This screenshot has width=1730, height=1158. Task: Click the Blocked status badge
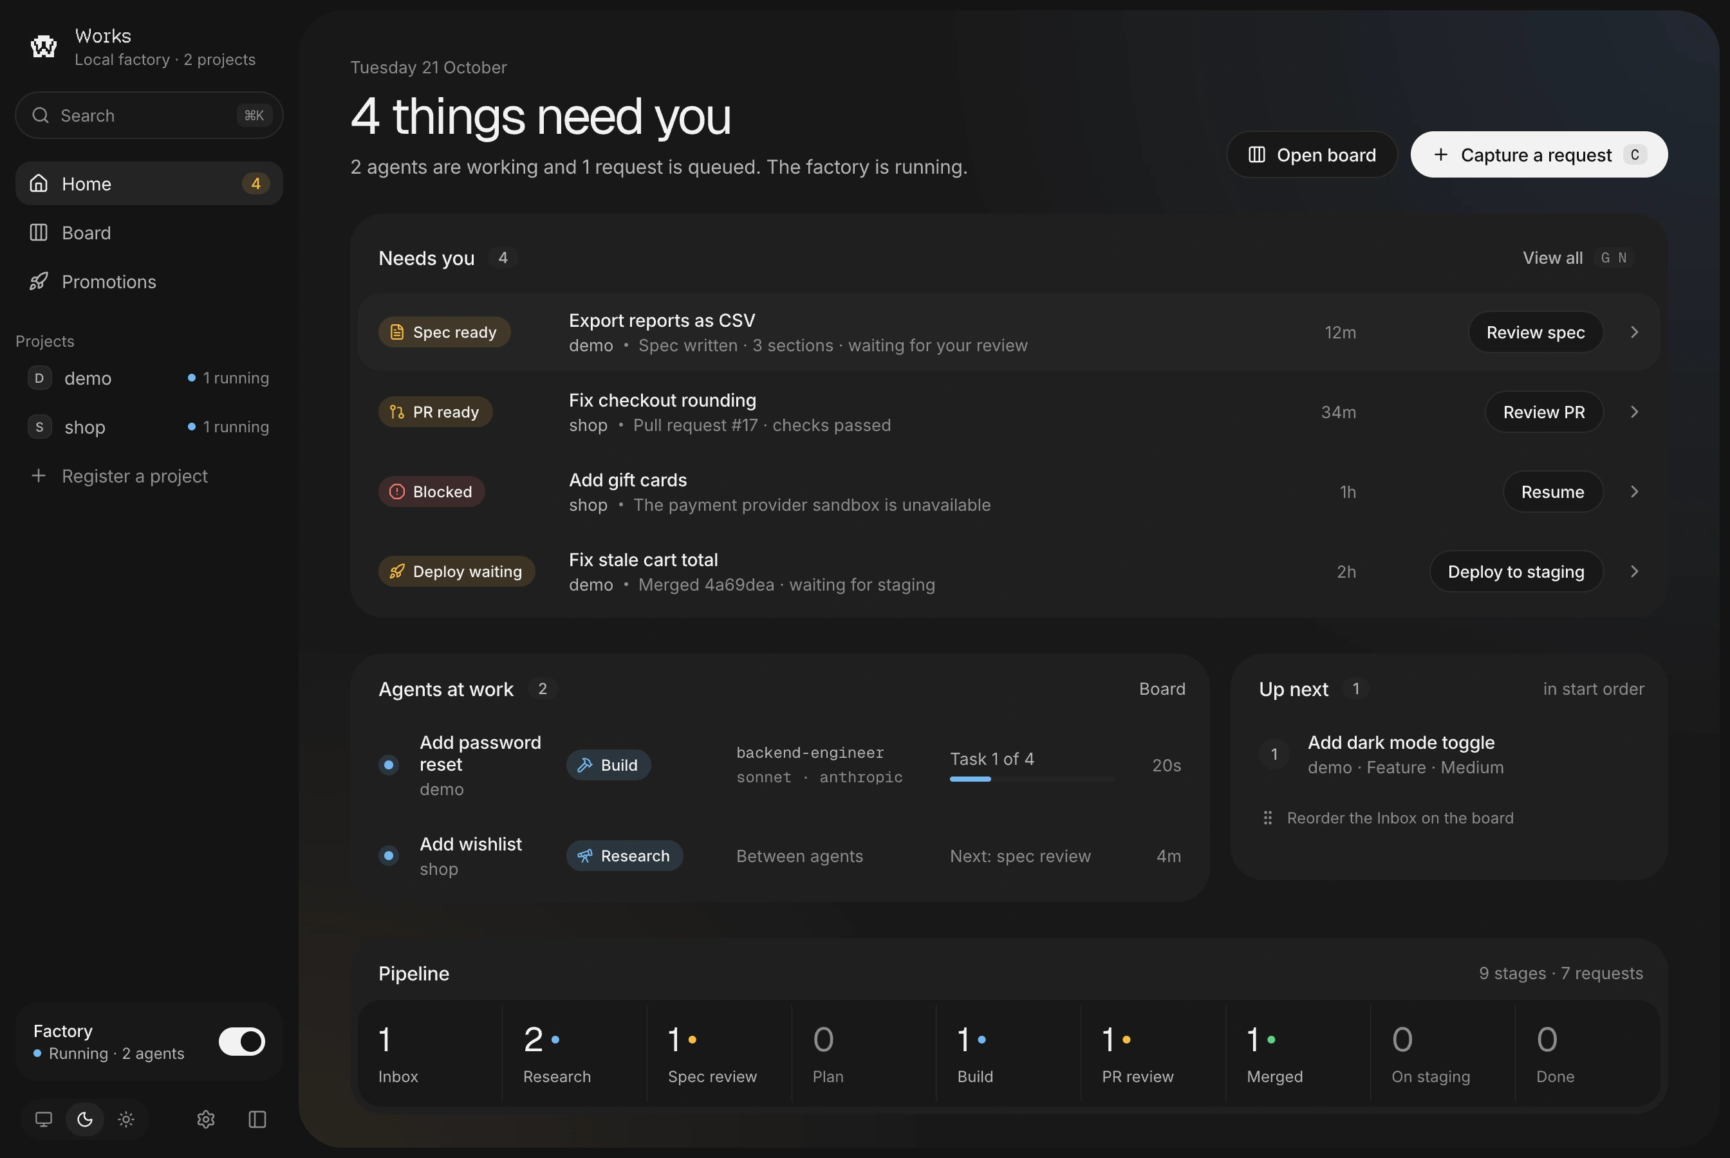(x=431, y=492)
